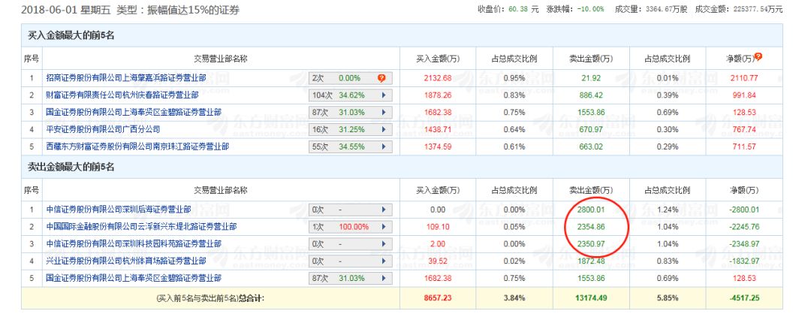
Task: Click the 涨跌幅 -10.00% value
Action: pos(592,9)
